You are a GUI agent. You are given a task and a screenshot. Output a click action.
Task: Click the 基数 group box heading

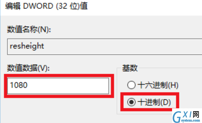click(130, 68)
